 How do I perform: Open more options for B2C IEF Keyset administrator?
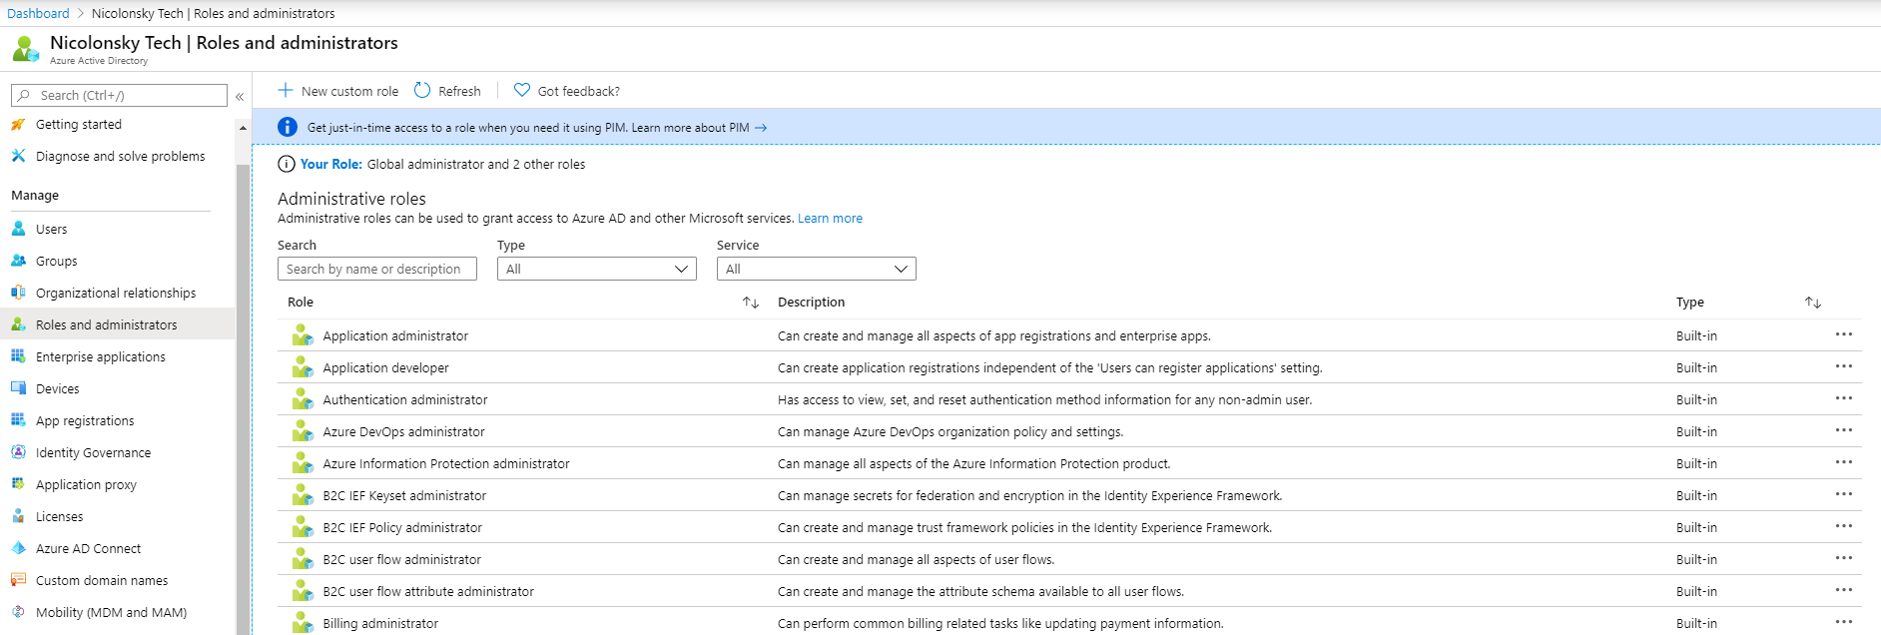pos(1844,494)
